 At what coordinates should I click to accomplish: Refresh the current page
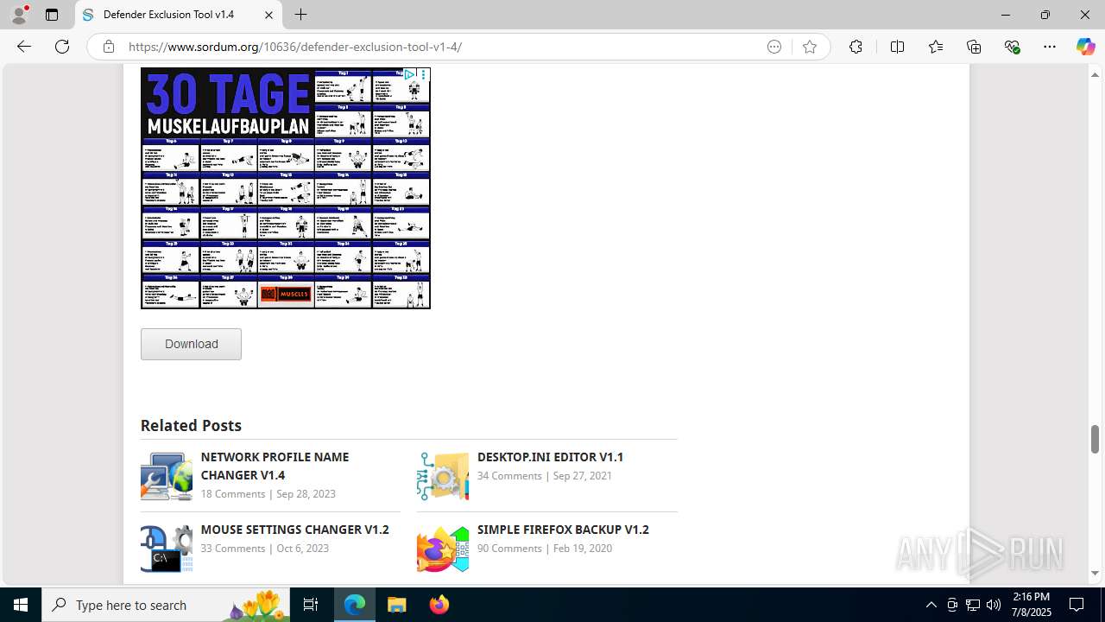pos(62,47)
